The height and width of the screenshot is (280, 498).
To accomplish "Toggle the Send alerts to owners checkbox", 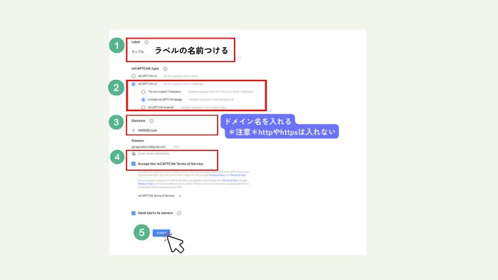I will pyautogui.click(x=134, y=213).
